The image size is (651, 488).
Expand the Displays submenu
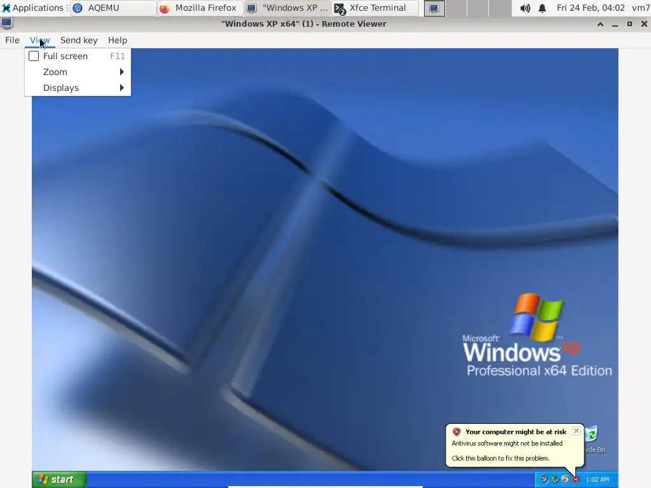pos(78,88)
